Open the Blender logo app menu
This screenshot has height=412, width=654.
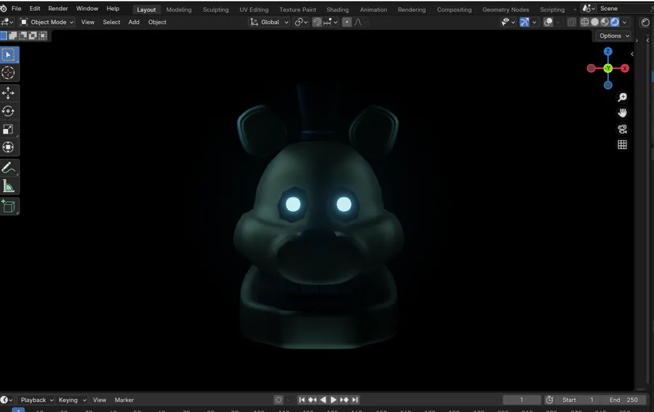tap(4, 8)
